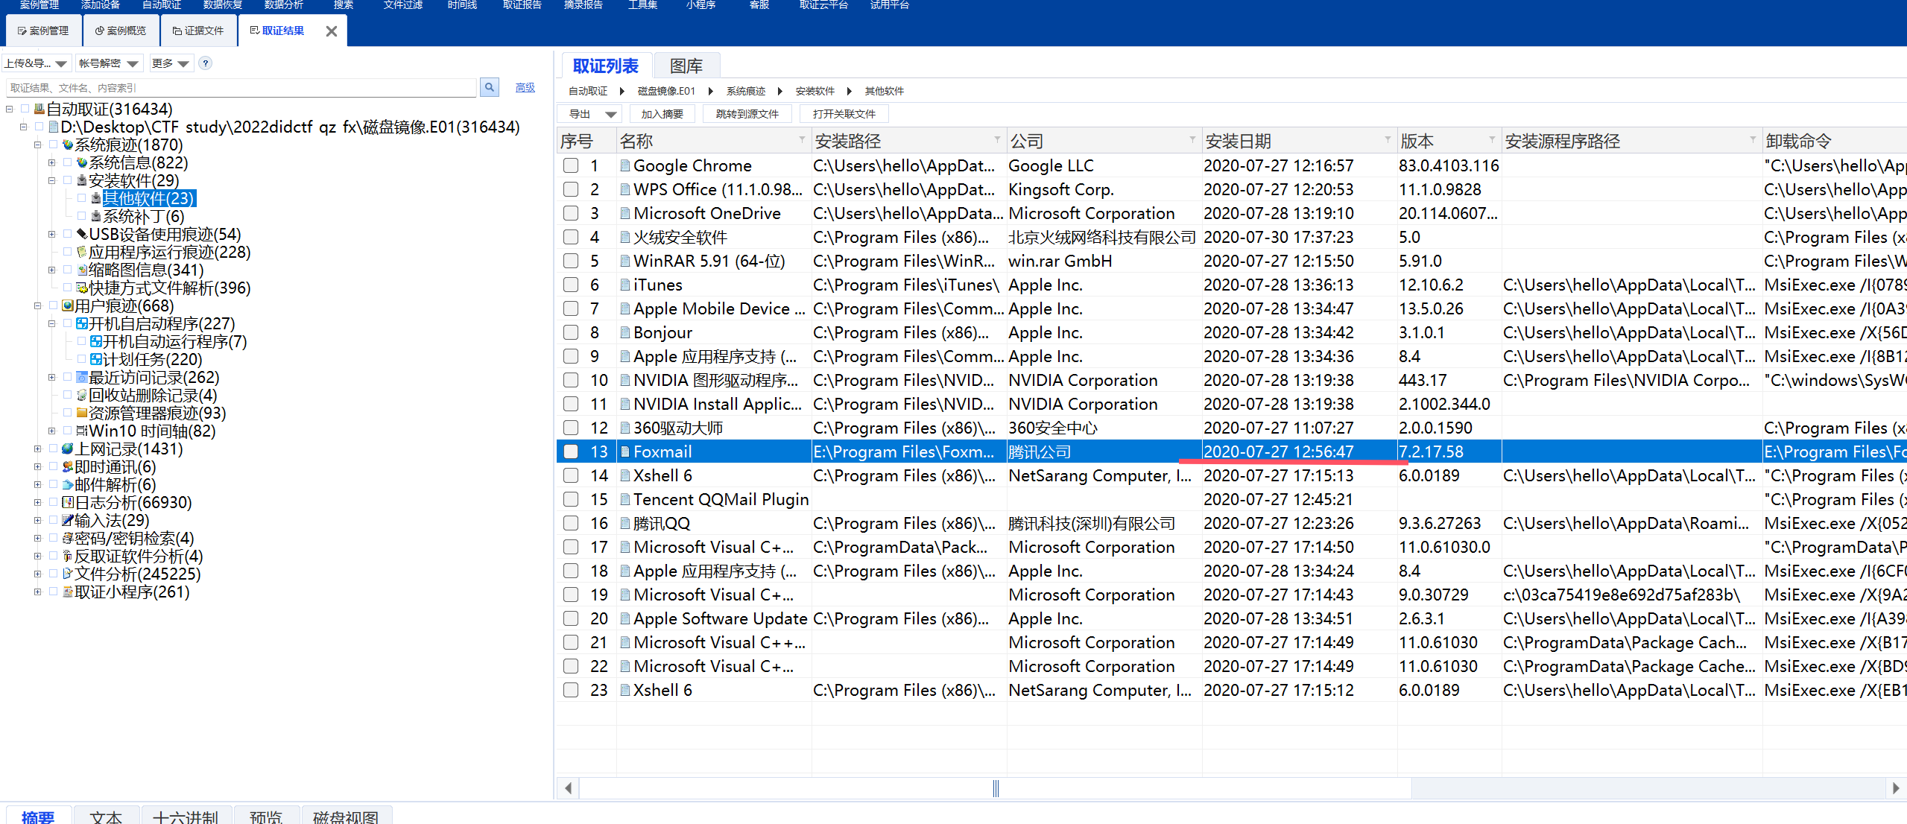Switch to the 案例概览 tab
The height and width of the screenshot is (824, 1907).
[121, 31]
